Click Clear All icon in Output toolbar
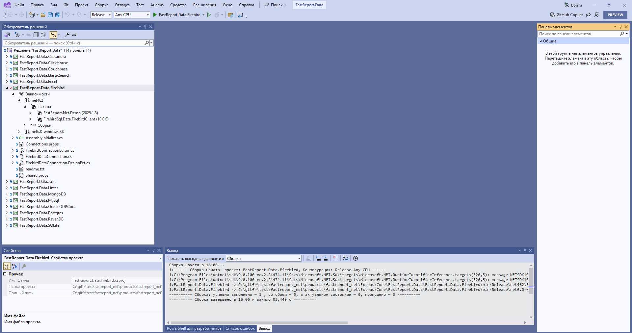This screenshot has height=333, width=632. [x=336, y=258]
